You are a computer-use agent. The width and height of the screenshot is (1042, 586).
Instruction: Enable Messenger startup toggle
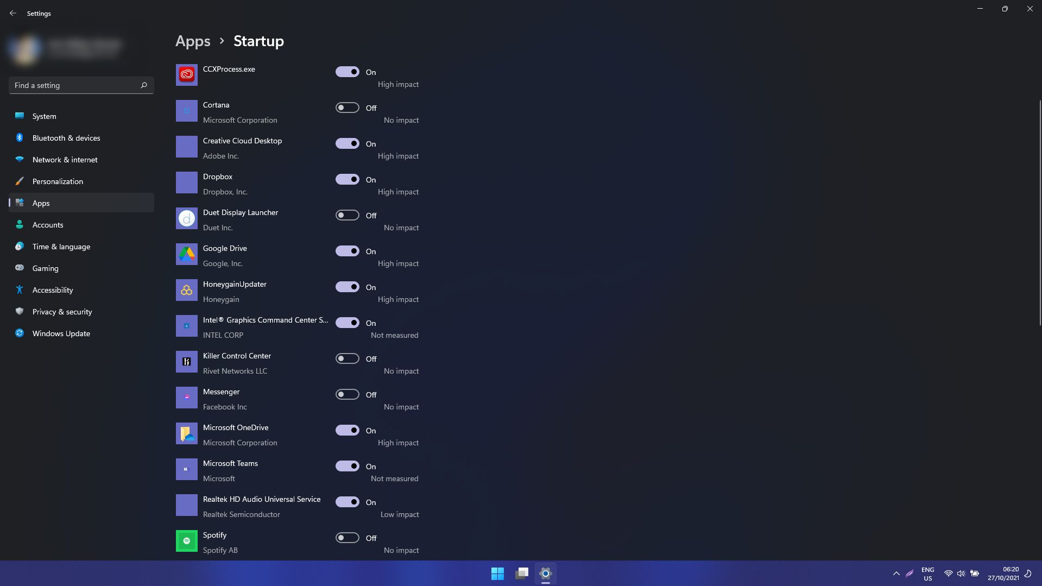pos(348,394)
